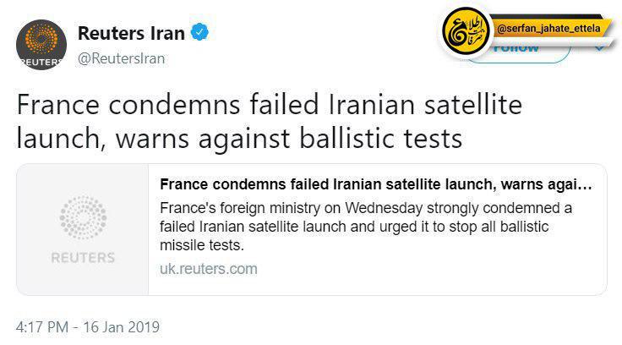Click the tweet text 'France condemns failed Iranian satellite'
622x345 pixels.
pos(270,105)
